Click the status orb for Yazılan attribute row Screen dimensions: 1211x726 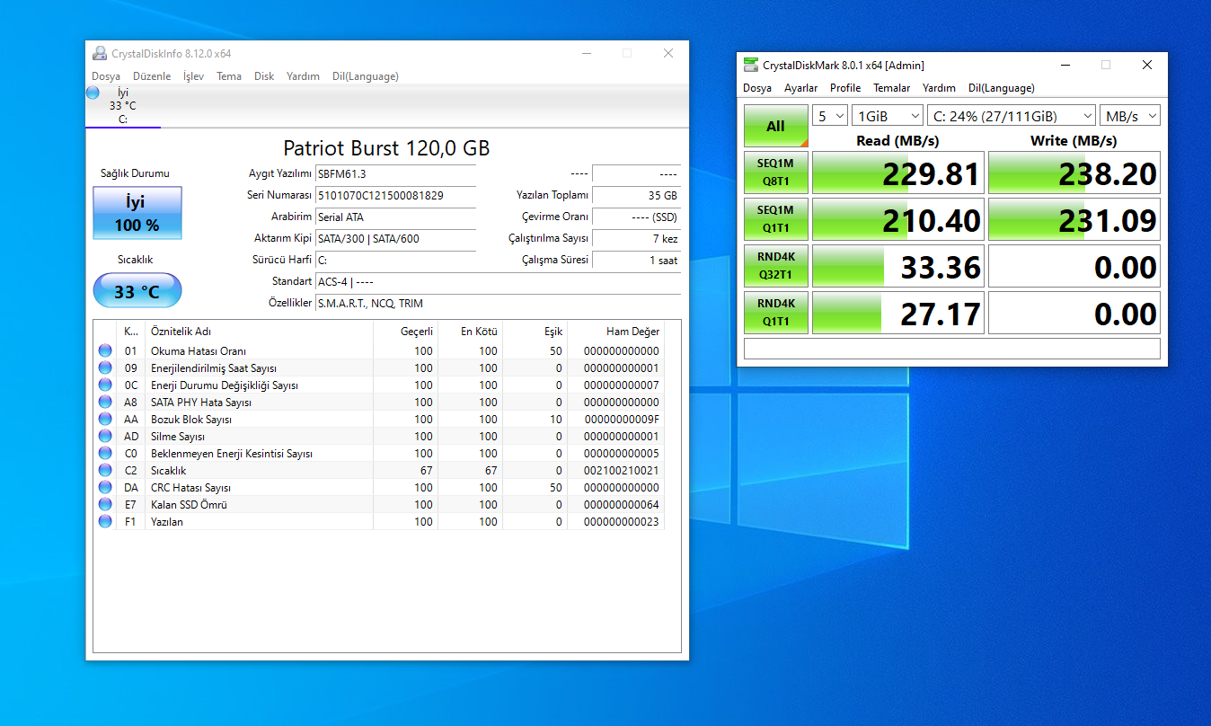pos(105,522)
